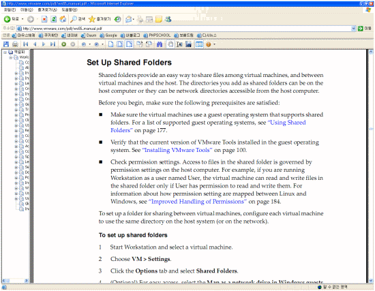Click the Zoom Out minus icon
The height and width of the screenshot is (291, 375).
[x=84, y=44]
